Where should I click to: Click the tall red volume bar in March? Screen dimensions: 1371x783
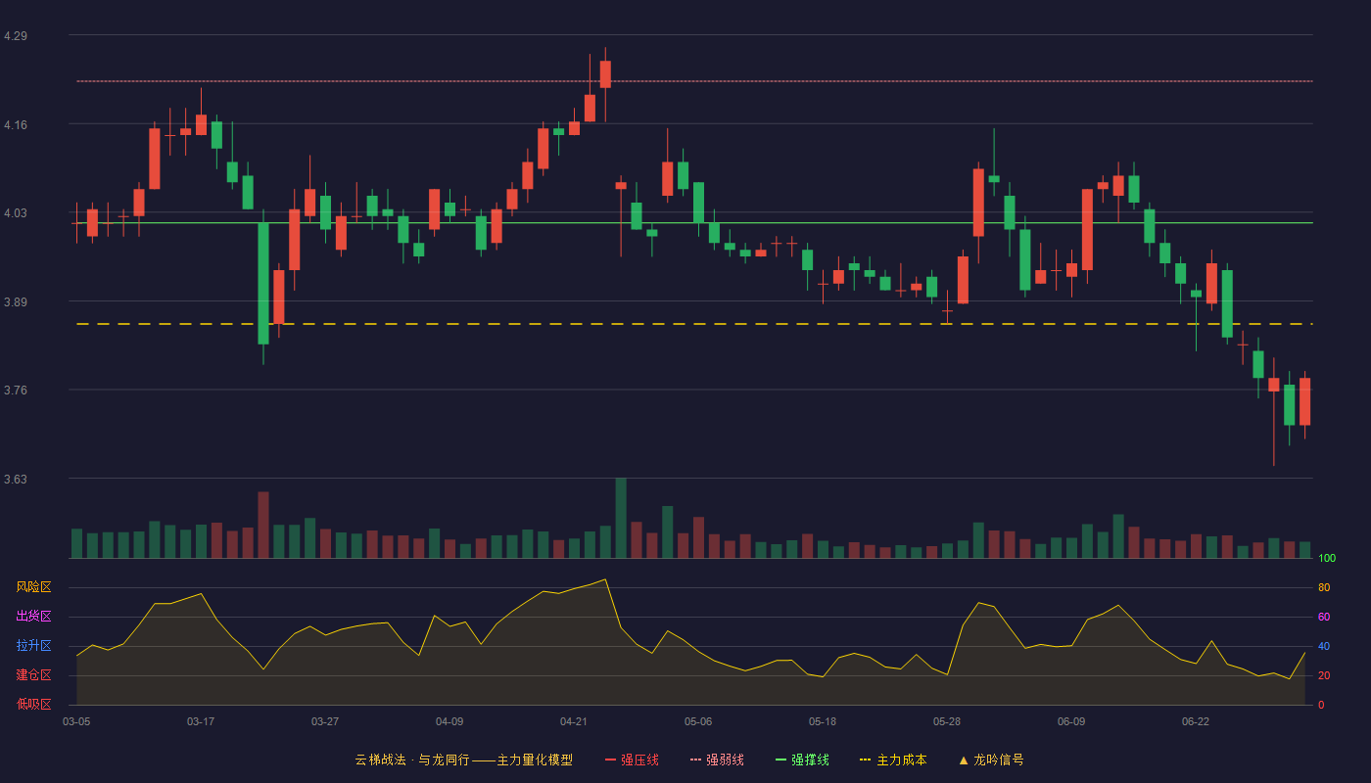[263, 525]
